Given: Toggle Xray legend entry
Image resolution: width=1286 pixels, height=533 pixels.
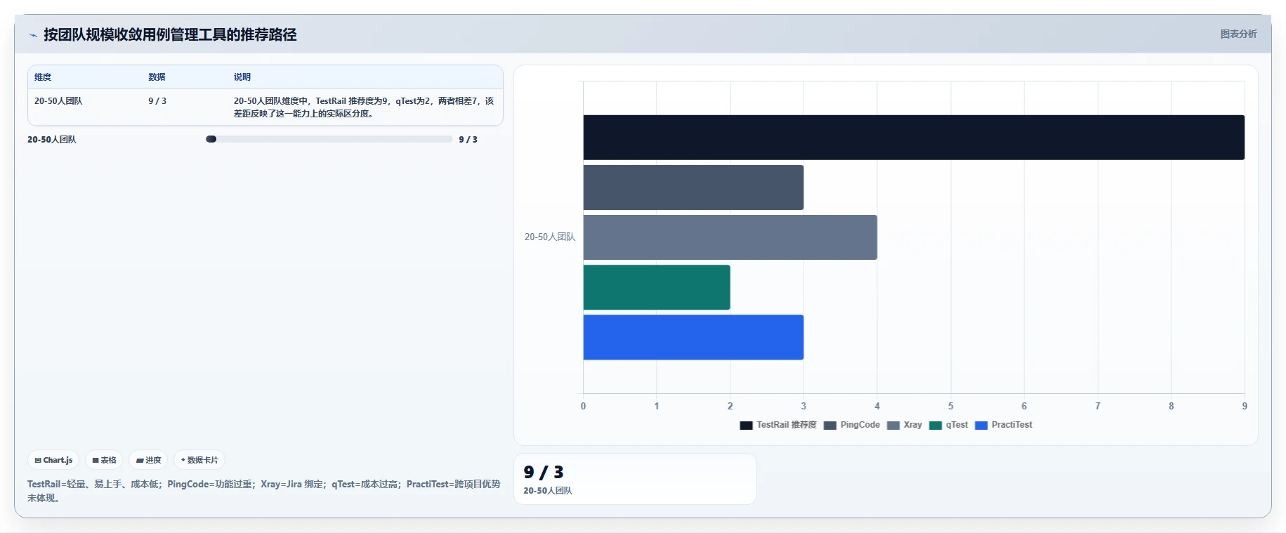Looking at the screenshot, I should click(x=905, y=425).
